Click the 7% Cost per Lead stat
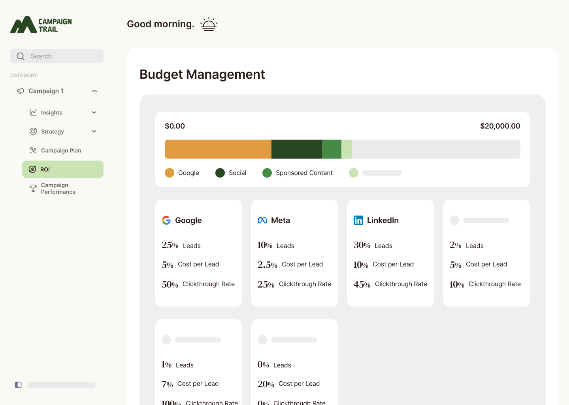This screenshot has width=569, height=405. click(x=190, y=384)
